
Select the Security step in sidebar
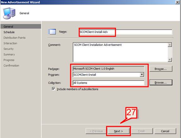coord(8,49)
